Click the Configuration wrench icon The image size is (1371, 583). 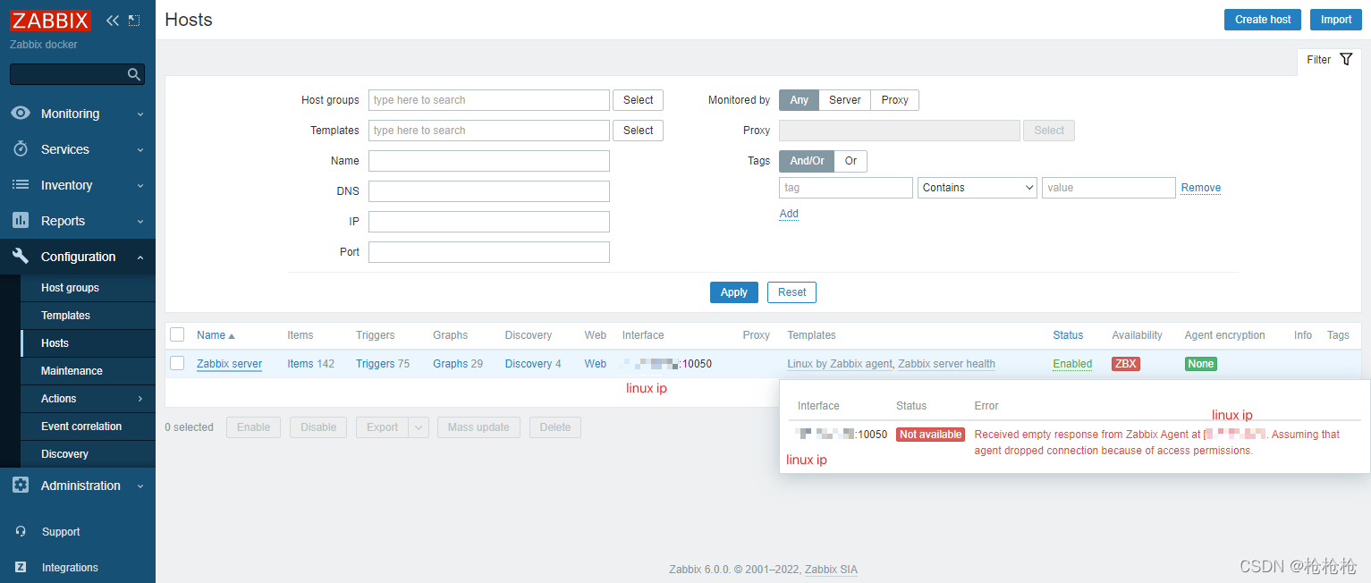point(21,257)
